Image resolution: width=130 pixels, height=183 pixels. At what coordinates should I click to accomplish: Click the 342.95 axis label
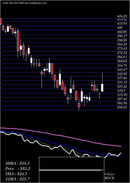click(x=122, y=74)
